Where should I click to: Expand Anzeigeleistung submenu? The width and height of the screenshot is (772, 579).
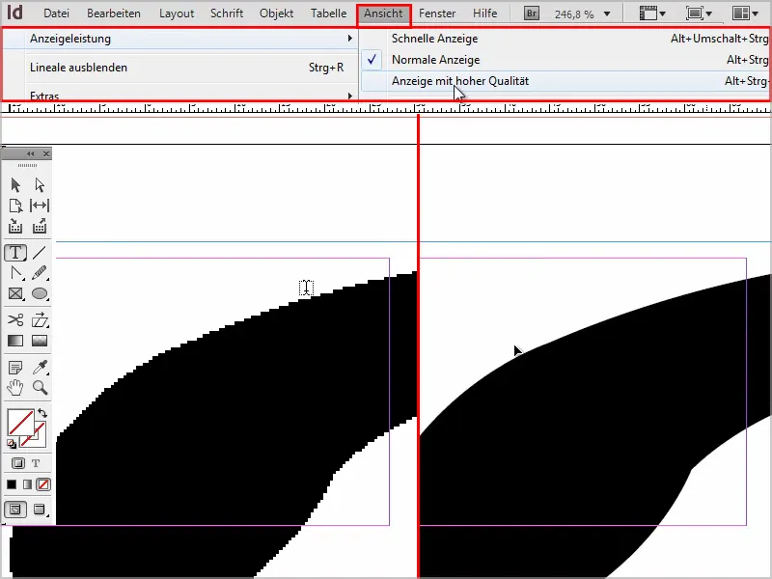(179, 39)
